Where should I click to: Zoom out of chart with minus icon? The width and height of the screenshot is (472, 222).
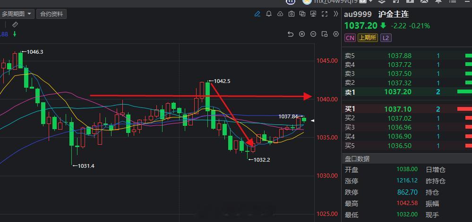point(313,34)
